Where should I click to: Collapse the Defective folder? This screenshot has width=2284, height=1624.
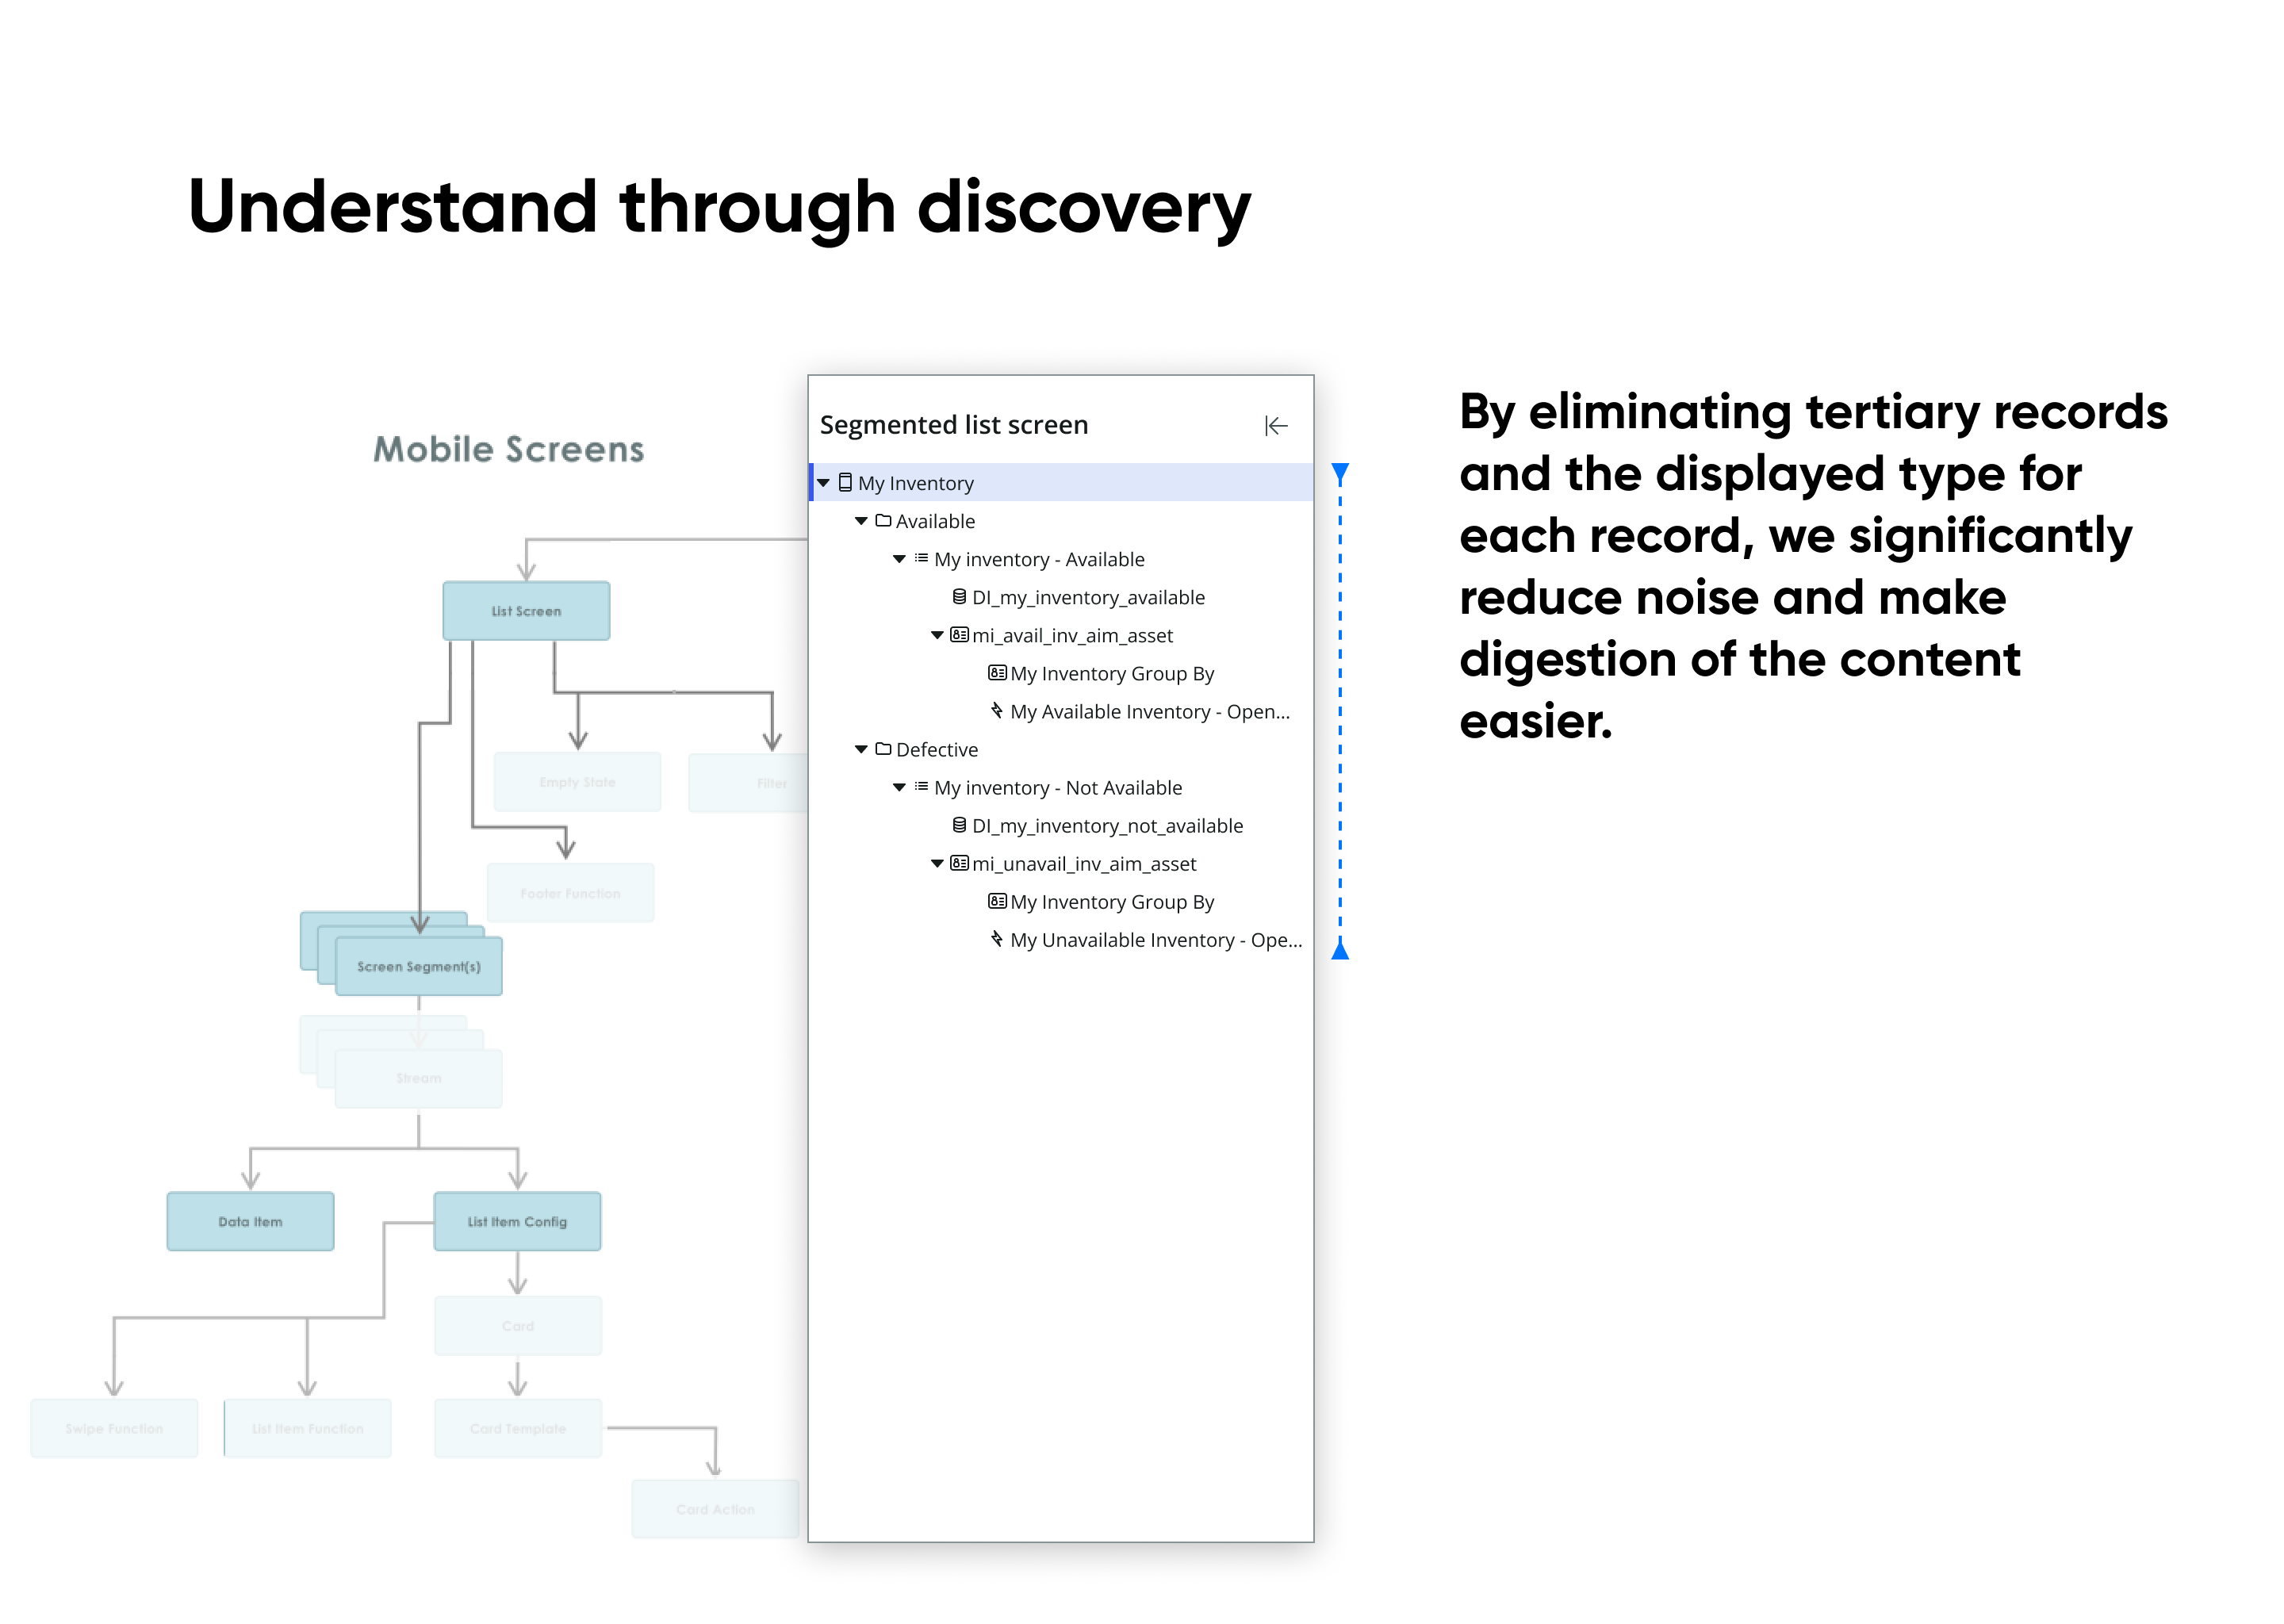[861, 749]
